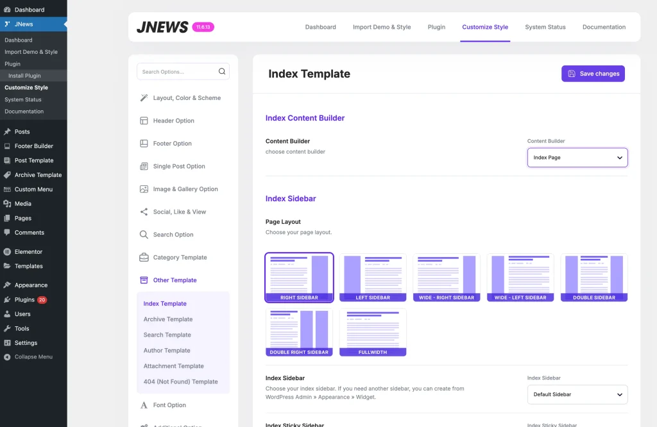Open Appearance via the paintbrush icon
Image resolution: width=657 pixels, height=427 pixels.
point(7,285)
